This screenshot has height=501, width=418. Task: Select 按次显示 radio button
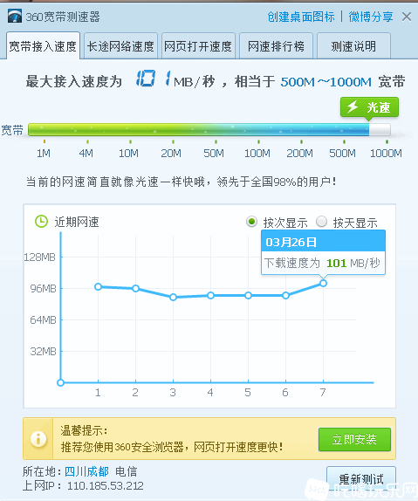[x=251, y=222]
